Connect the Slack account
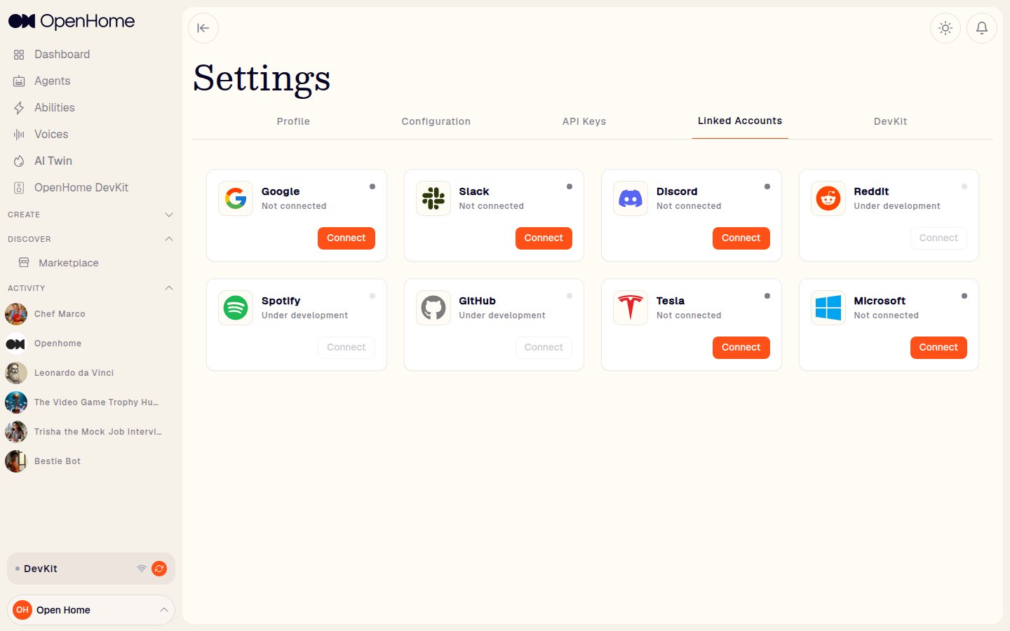1010x631 pixels. tap(544, 238)
